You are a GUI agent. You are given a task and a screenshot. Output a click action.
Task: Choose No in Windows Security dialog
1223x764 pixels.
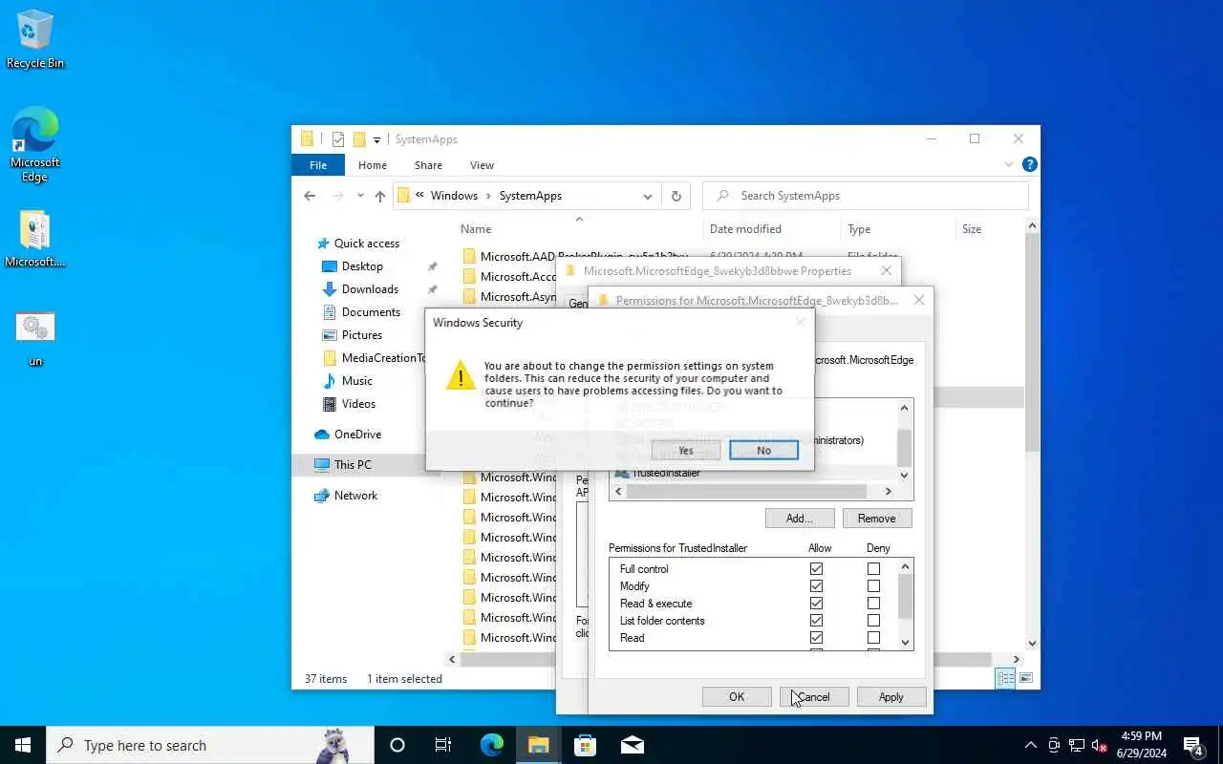763,451
